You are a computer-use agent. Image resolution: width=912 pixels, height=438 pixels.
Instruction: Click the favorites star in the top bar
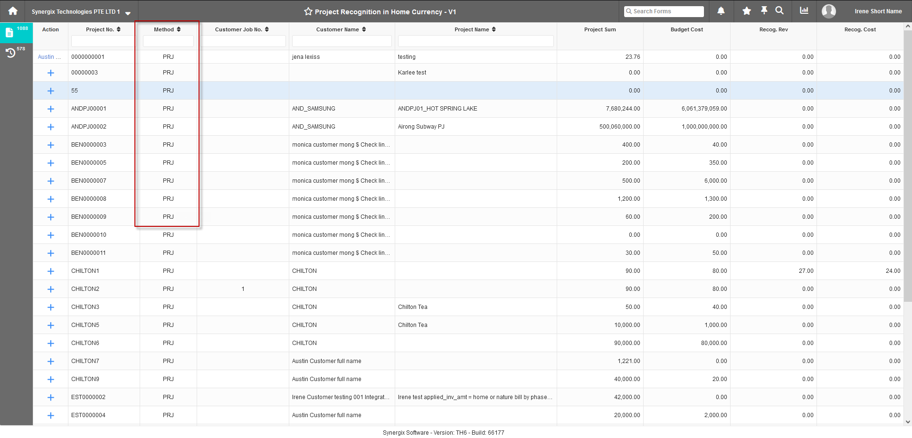tap(746, 11)
